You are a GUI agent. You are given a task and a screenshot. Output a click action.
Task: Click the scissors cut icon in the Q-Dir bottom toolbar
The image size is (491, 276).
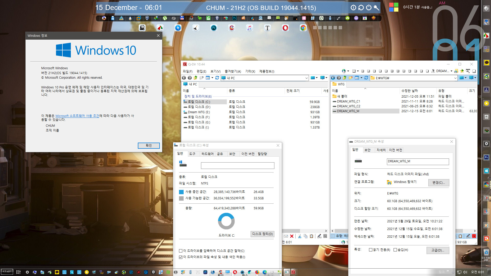[x=300, y=236]
